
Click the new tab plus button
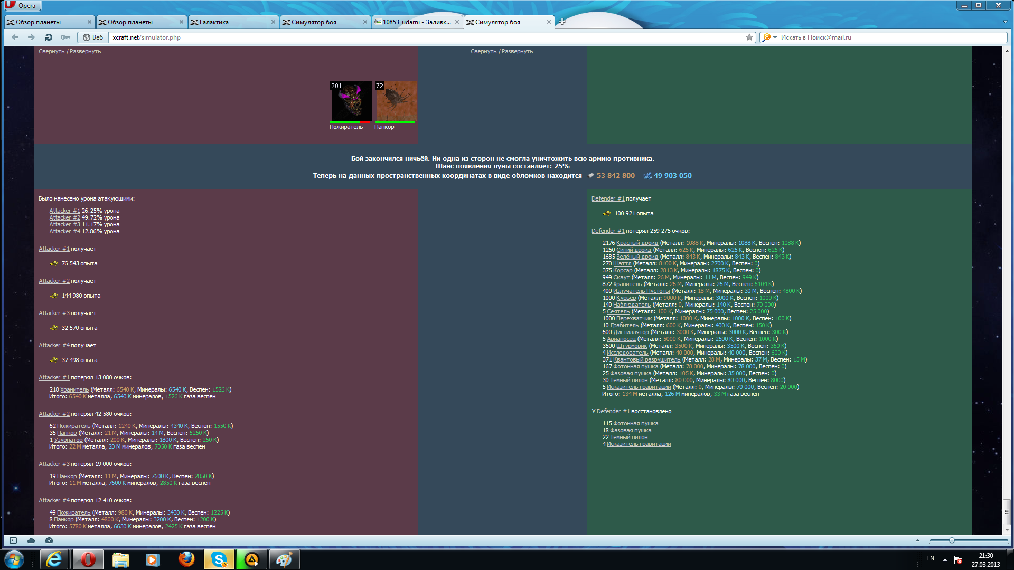coord(562,22)
